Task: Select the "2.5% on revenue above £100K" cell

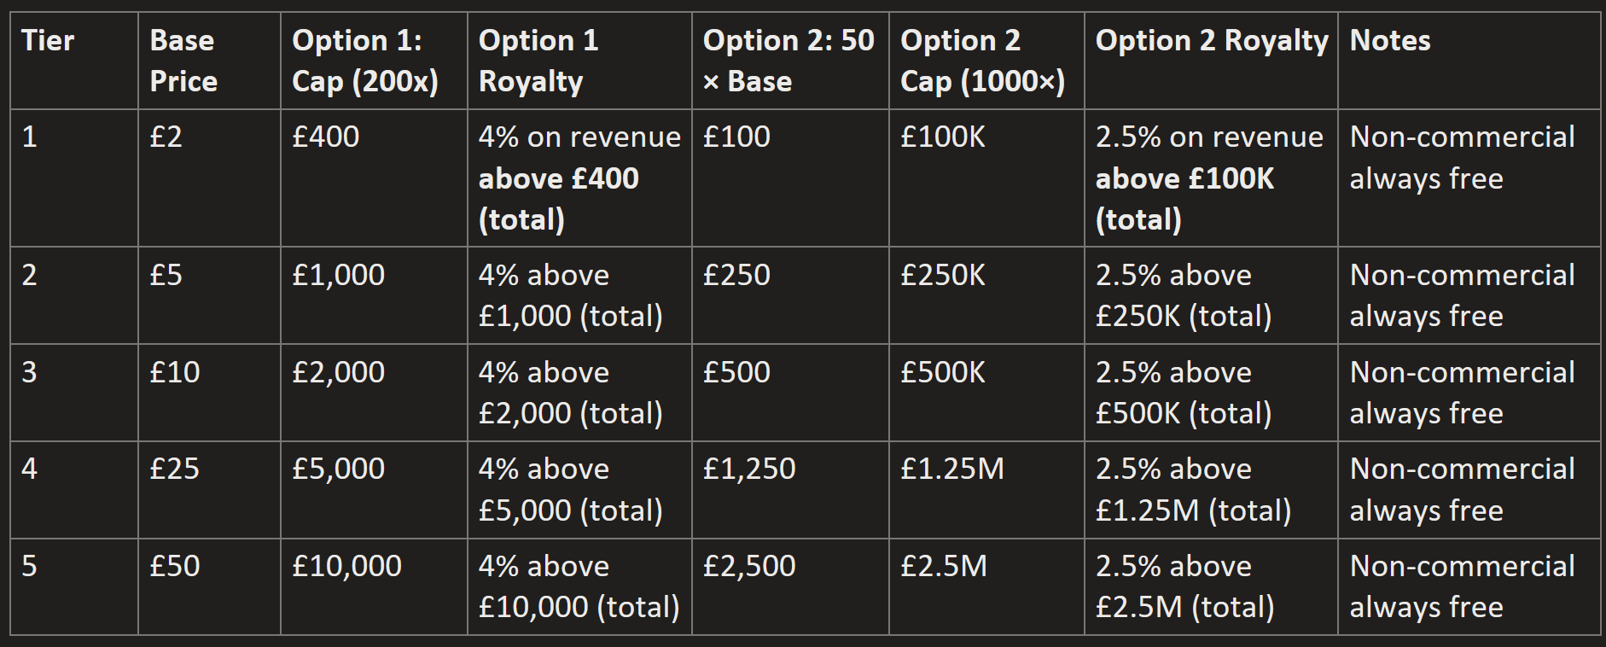Action: click(1208, 178)
